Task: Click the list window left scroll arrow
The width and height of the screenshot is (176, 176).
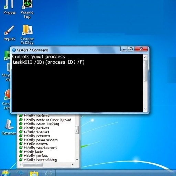Action: point(20,165)
